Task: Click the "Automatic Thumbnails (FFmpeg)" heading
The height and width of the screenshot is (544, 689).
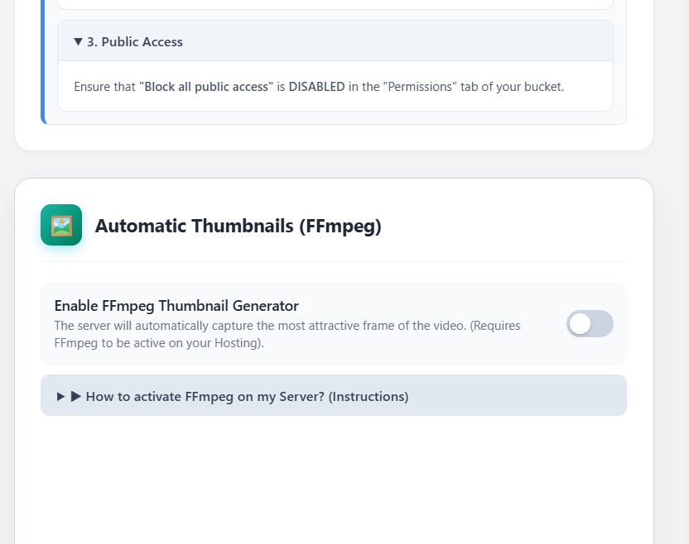Action: click(238, 226)
